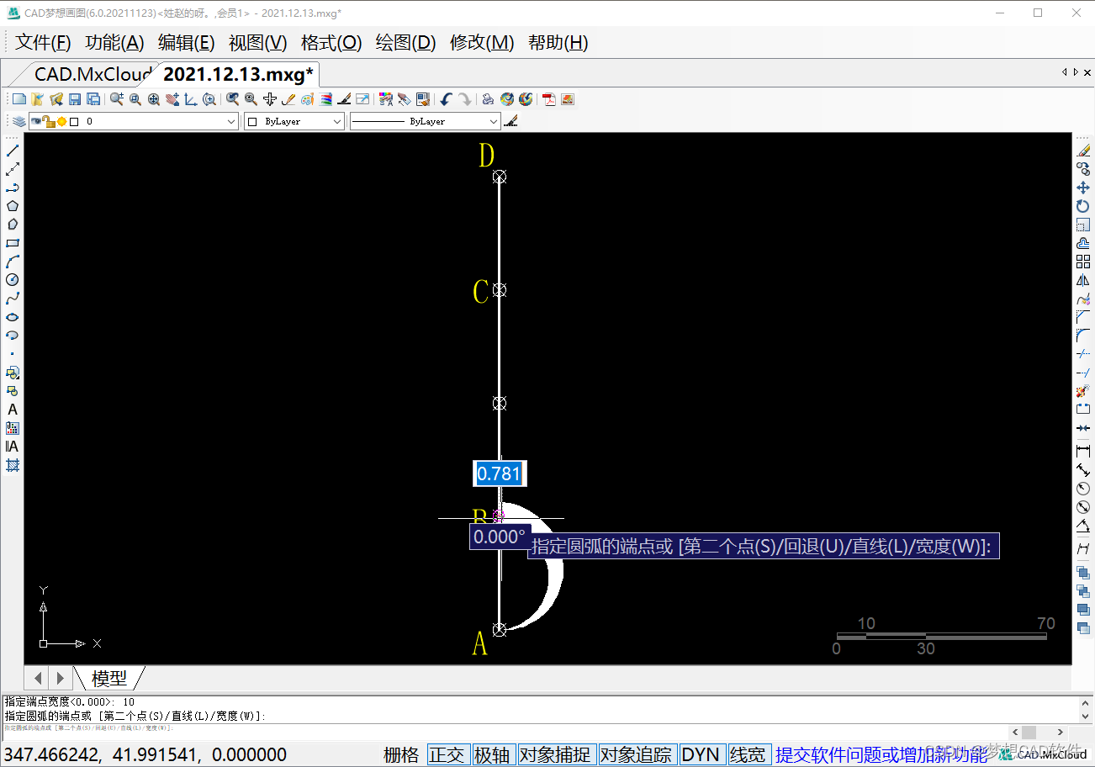
Task: Pick the Hatch fill tool
Action: pyautogui.click(x=13, y=465)
